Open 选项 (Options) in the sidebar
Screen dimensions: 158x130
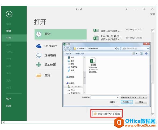pos(9,106)
